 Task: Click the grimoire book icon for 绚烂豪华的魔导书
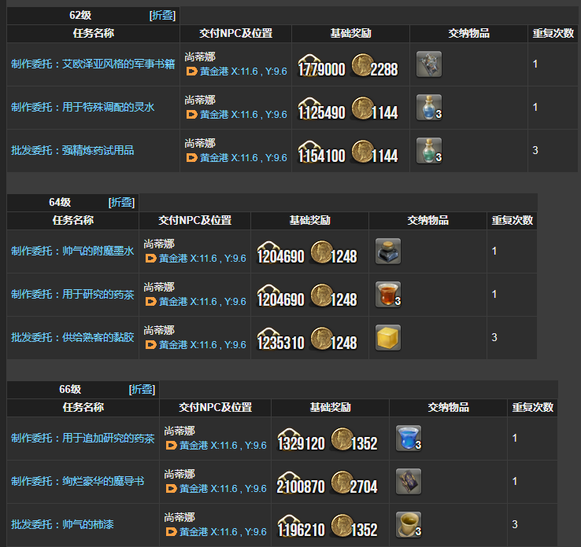[x=409, y=482]
